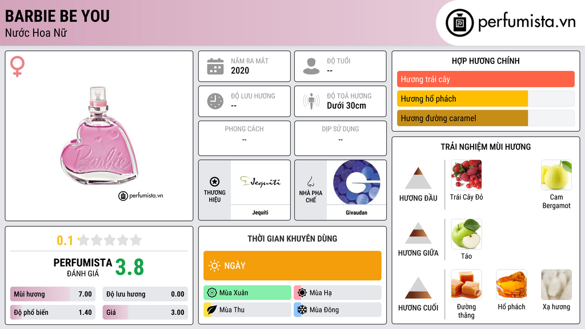
Task: Select the Xạ hương musk image
Action: 556,284
